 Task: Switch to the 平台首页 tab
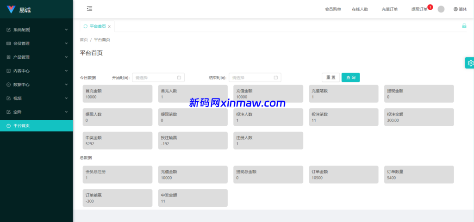[97, 26]
